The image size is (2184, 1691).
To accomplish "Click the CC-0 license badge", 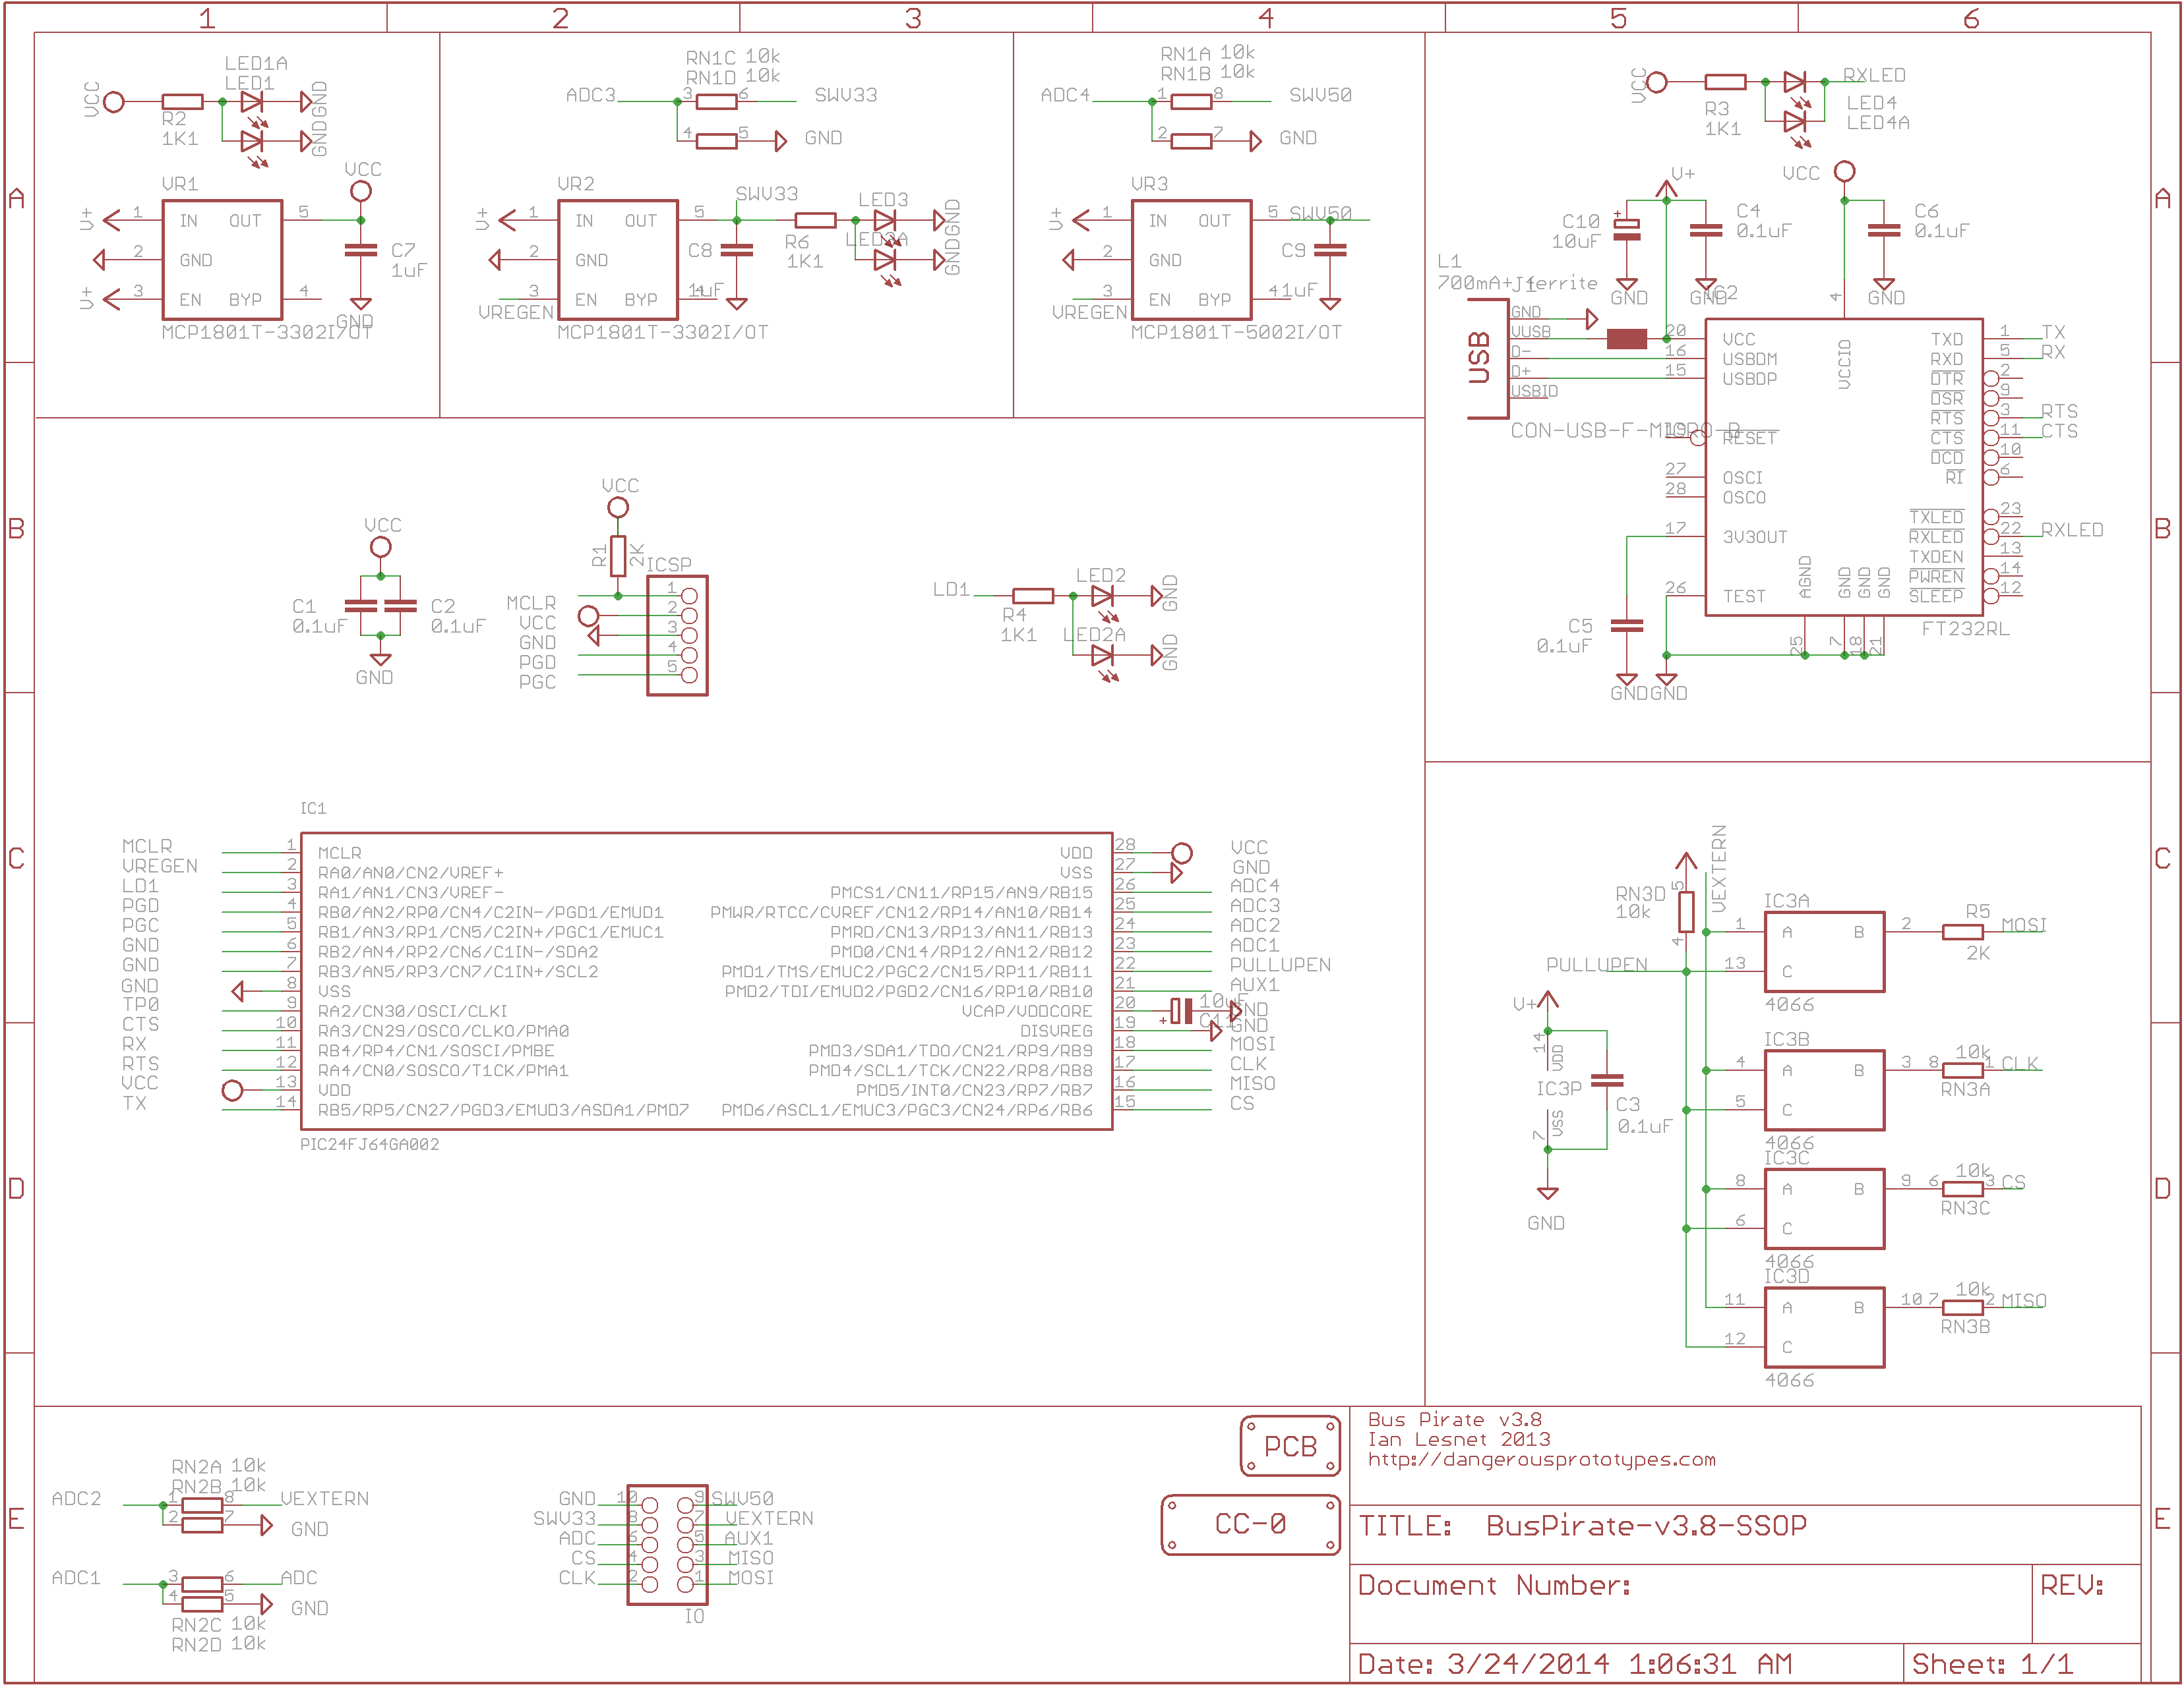I will pyautogui.click(x=1250, y=1524).
